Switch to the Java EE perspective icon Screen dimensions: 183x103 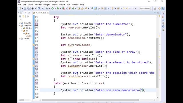[160, 8]
